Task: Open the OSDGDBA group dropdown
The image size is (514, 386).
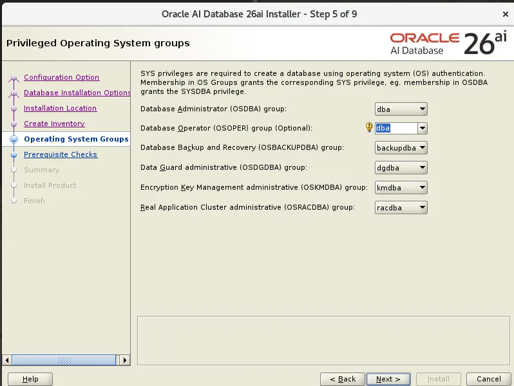Action: pos(401,168)
